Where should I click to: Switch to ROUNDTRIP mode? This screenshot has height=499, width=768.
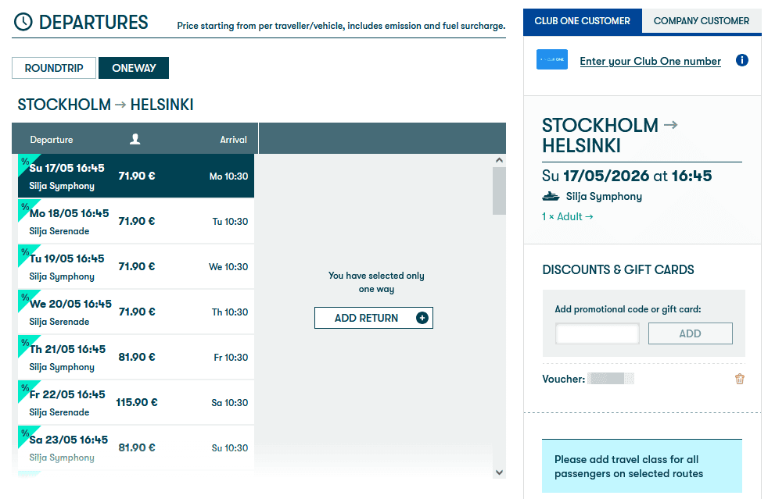point(53,68)
